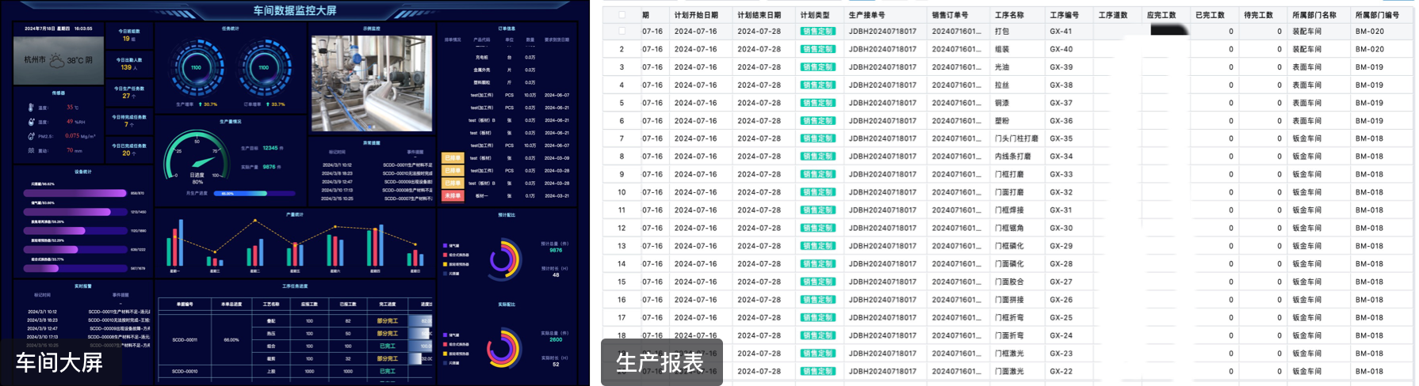
Task: Click SCDD-00011 in the 工序任务进度 table
Action: pyautogui.click(x=185, y=340)
